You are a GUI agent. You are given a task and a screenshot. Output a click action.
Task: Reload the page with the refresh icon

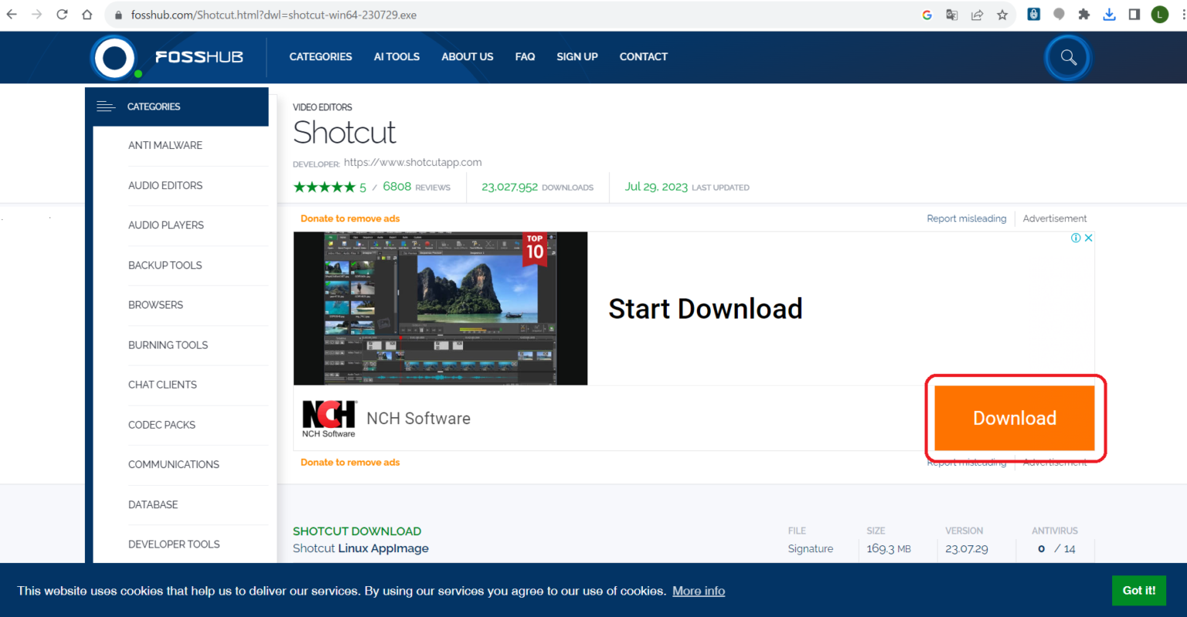coord(62,13)
